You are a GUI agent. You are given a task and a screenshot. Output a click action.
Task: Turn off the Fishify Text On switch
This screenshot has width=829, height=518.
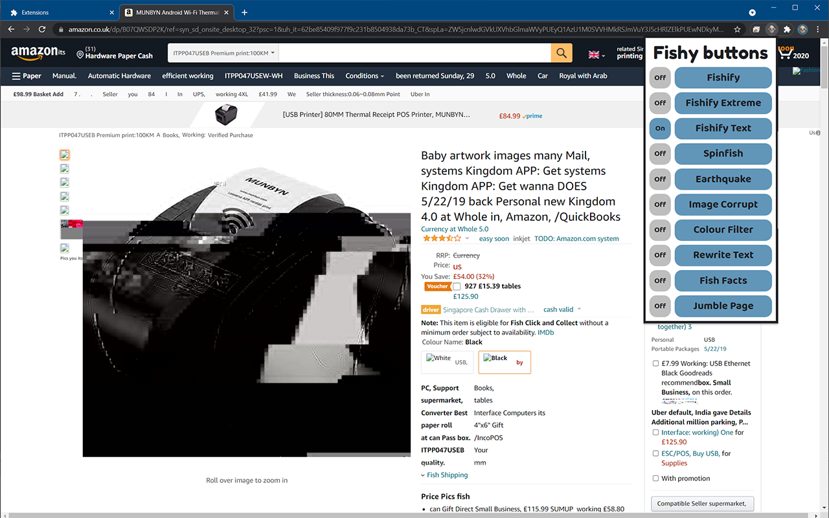(660, 128)
